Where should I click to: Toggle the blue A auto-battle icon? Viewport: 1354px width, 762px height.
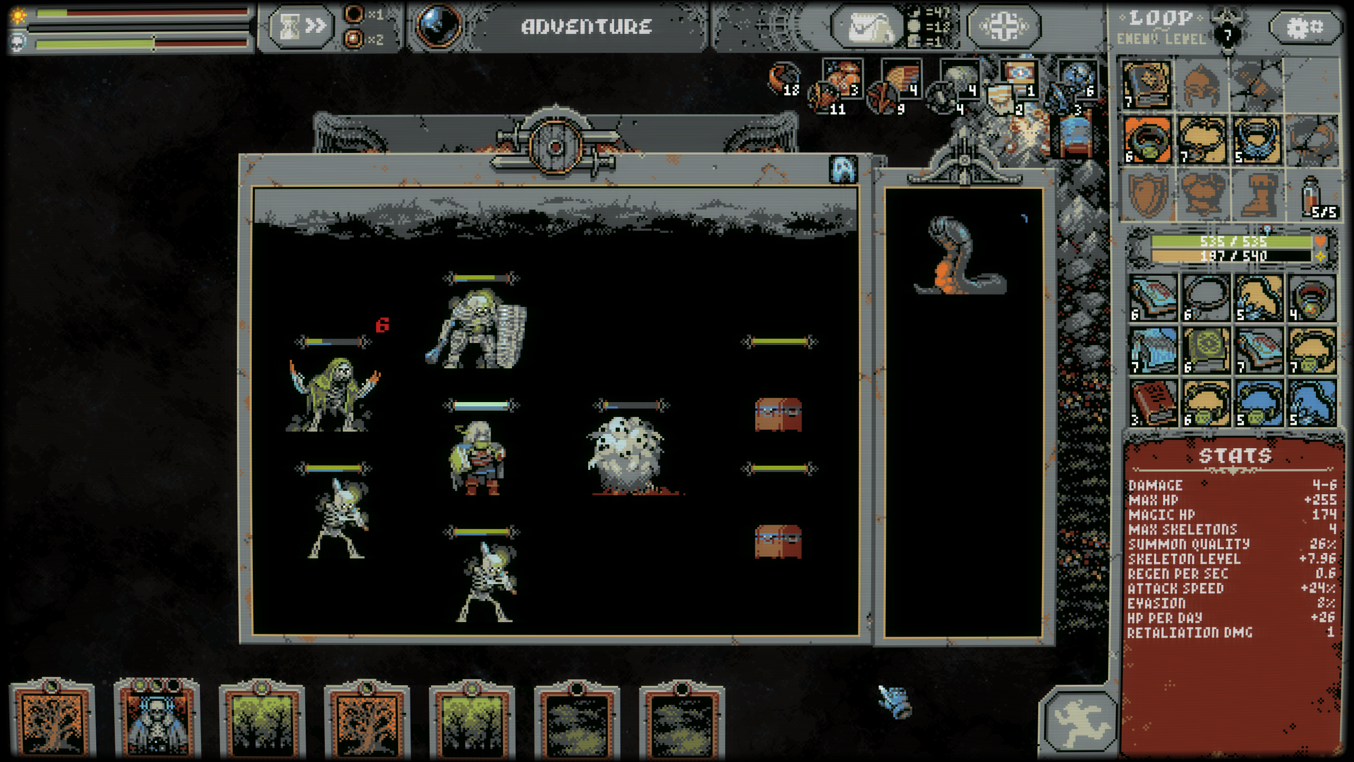click(x=843, y=170)
